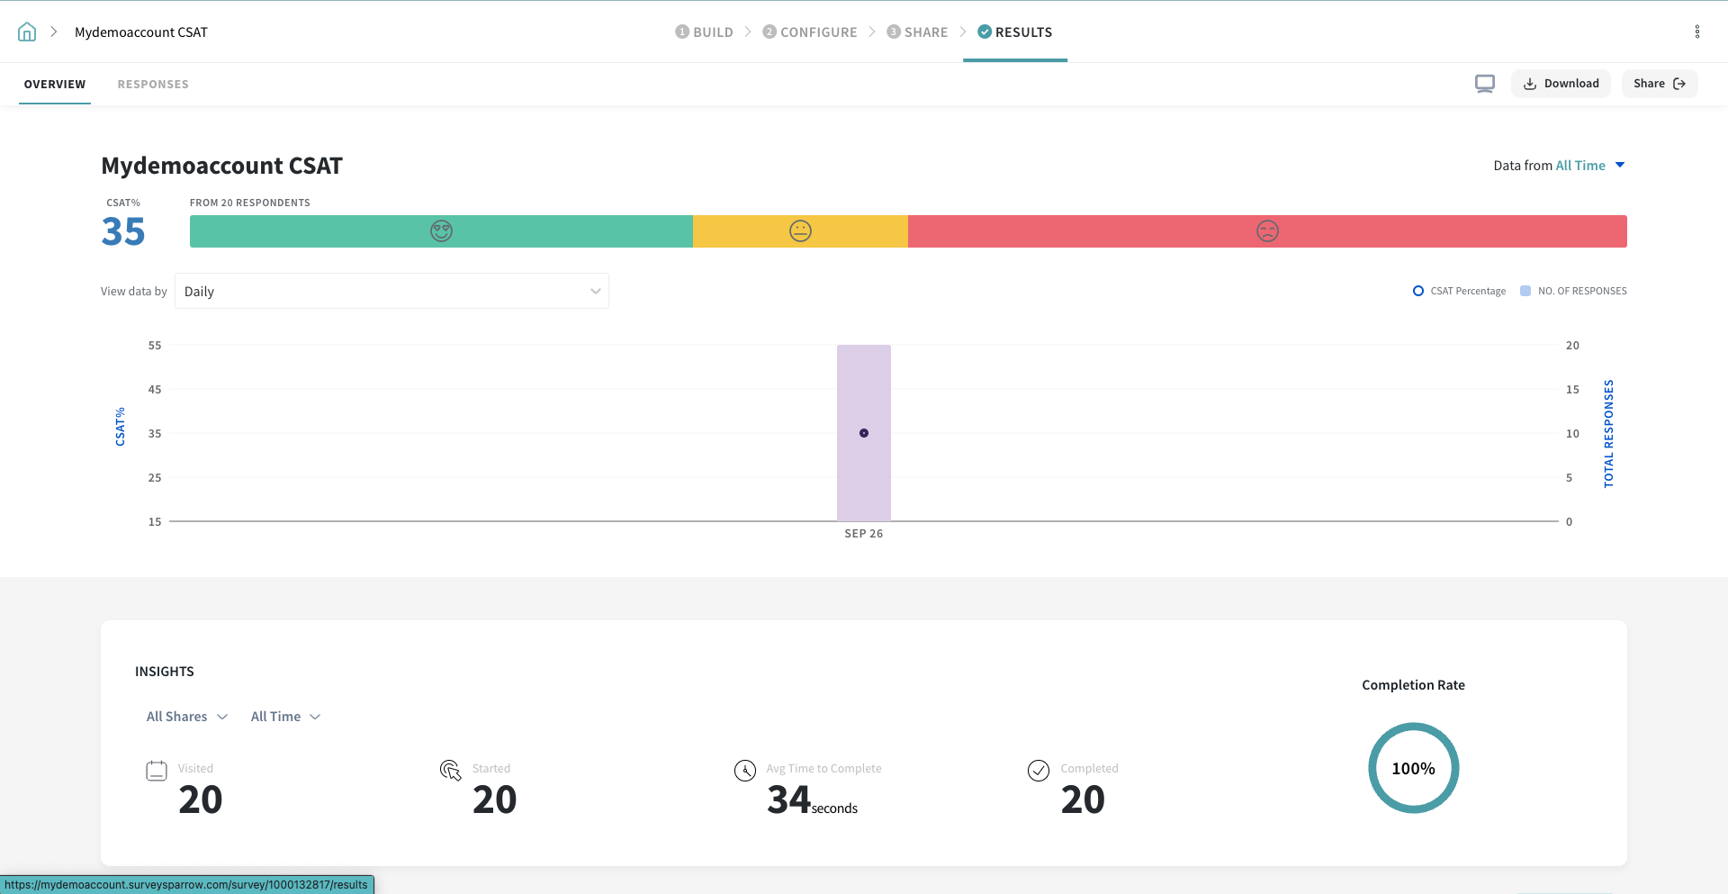The width and height of the screenshot is (1728, 894).
Task: Click the Download button
Action: click(1561, 84)
